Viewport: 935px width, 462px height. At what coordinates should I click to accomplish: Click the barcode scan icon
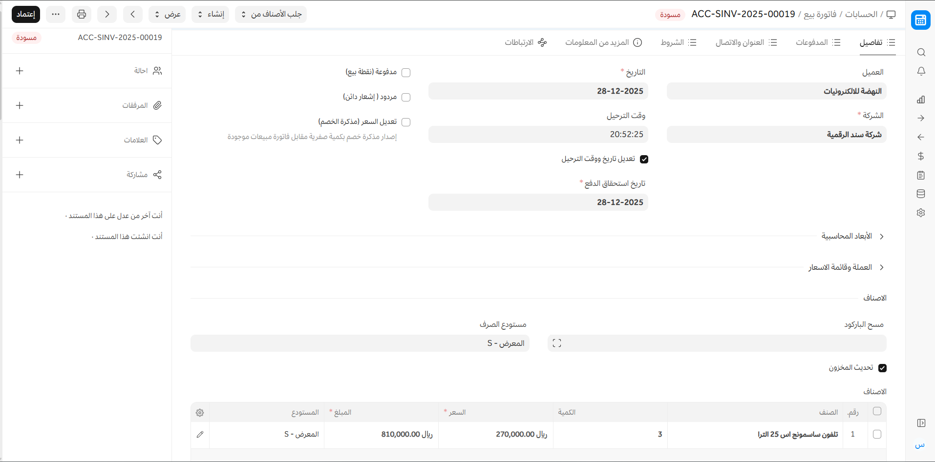[556, 343]
